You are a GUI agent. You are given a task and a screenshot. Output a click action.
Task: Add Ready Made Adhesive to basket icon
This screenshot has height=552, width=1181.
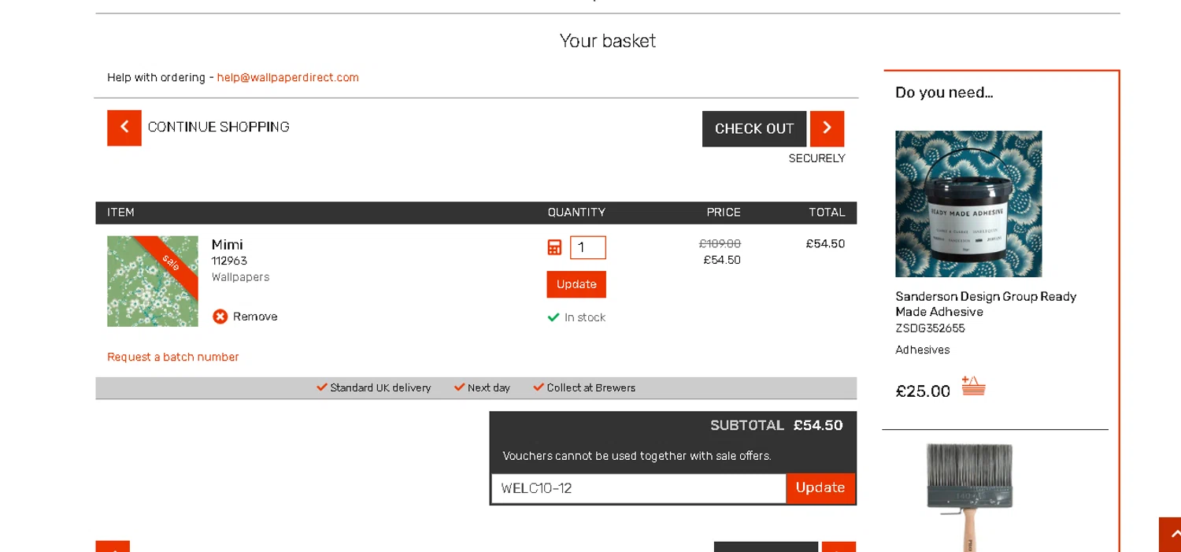pos(973,387)
